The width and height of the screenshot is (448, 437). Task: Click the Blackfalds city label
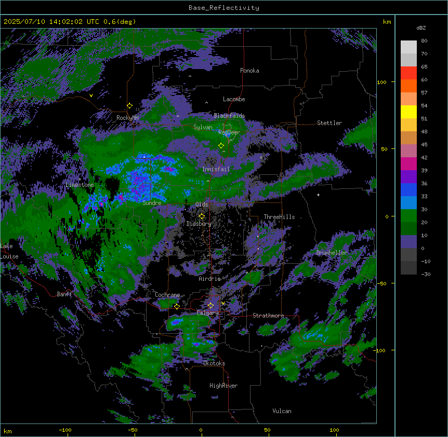click(229, 116)
